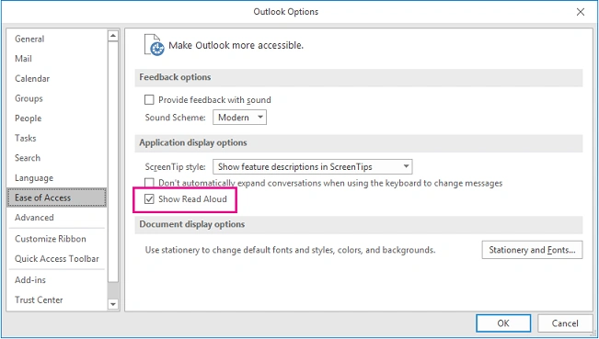
Task: Click the accessibility document icon beside heading
Action: click(x=154, y=45)
